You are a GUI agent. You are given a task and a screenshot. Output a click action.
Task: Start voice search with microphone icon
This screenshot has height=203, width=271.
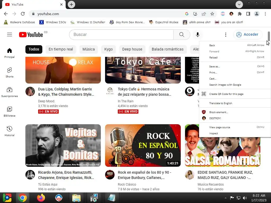point(197,35)
